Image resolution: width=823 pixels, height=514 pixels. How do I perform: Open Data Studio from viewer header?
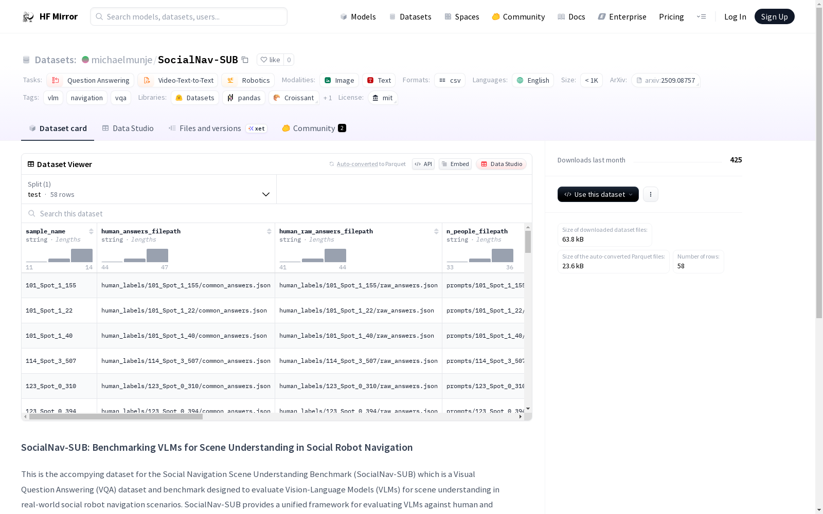point(501,164)
